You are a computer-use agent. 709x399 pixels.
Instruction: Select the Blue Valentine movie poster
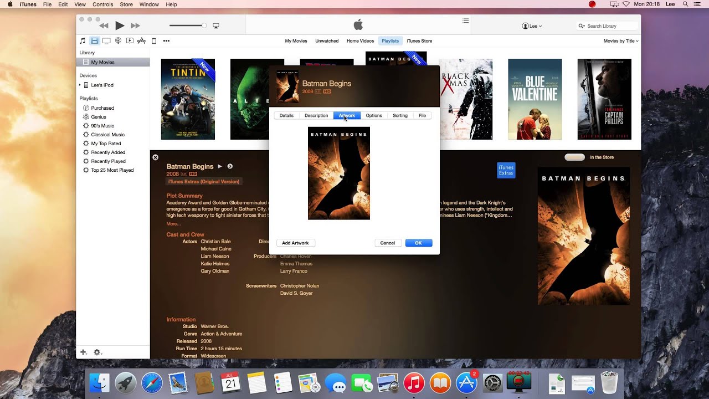(535, 99)
